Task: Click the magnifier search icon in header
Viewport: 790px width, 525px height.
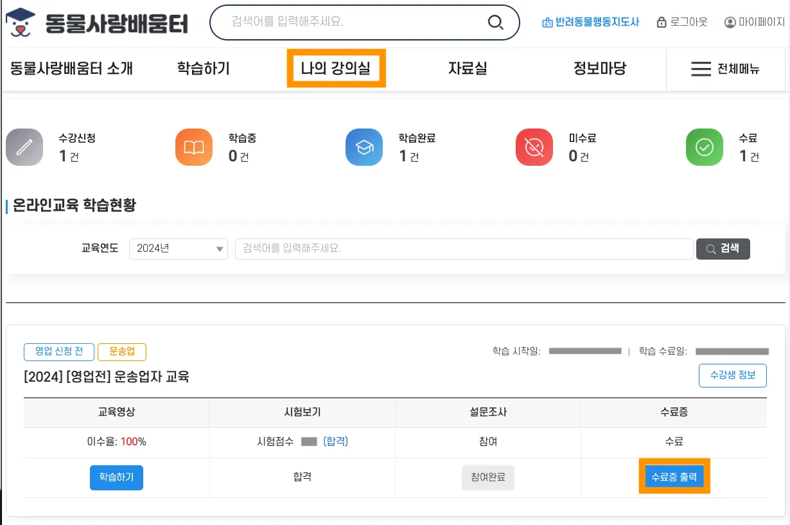Action: 495,22
